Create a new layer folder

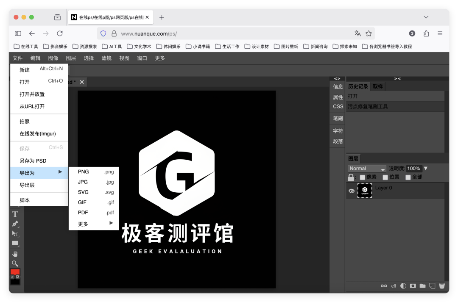(x=422, y=286)
